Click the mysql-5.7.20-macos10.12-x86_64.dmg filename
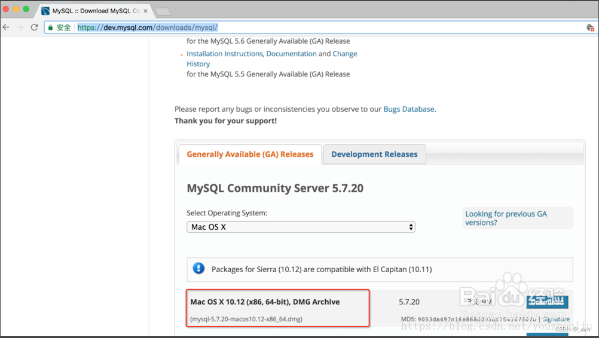599x338 pixels. 246,319
